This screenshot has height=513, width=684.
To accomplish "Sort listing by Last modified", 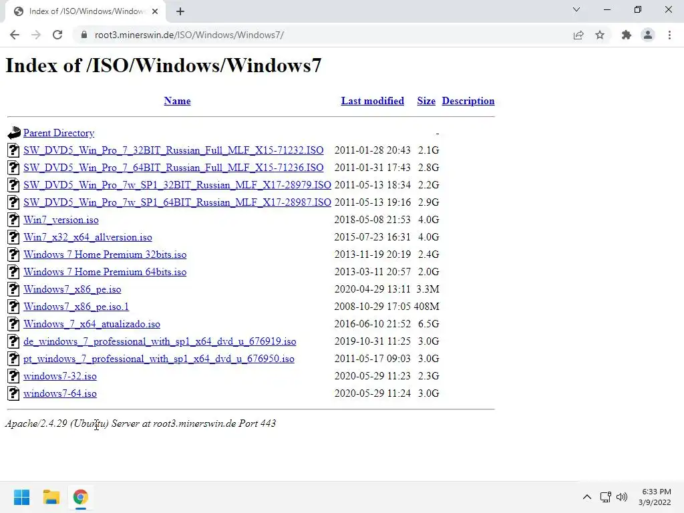I will point(373,101).
